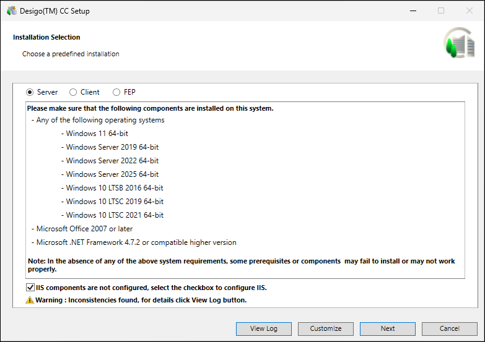Click the yellow warning triangle icon
This screenshot has width=485, height=342.
click(x=30, y=300)
